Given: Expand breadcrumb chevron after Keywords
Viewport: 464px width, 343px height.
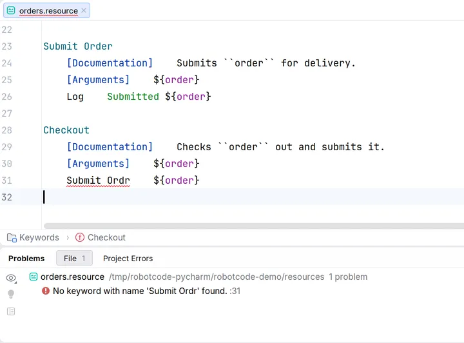Looking at the screenshot, I should point(68,238).
